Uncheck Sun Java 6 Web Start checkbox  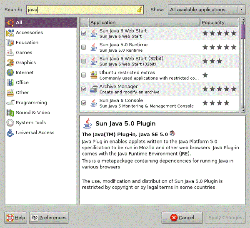pyautogui.click(x=84, y=33)
